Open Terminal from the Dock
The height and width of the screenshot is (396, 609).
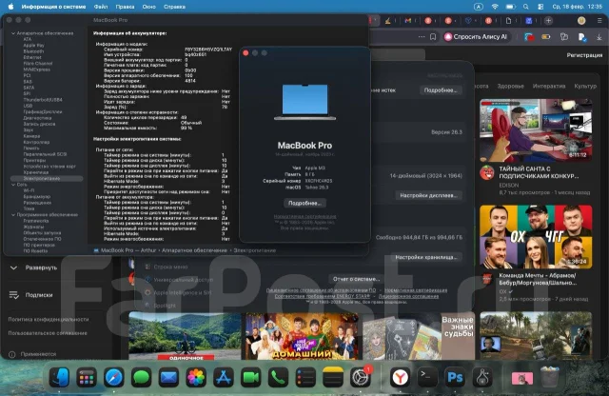[427, 377]
